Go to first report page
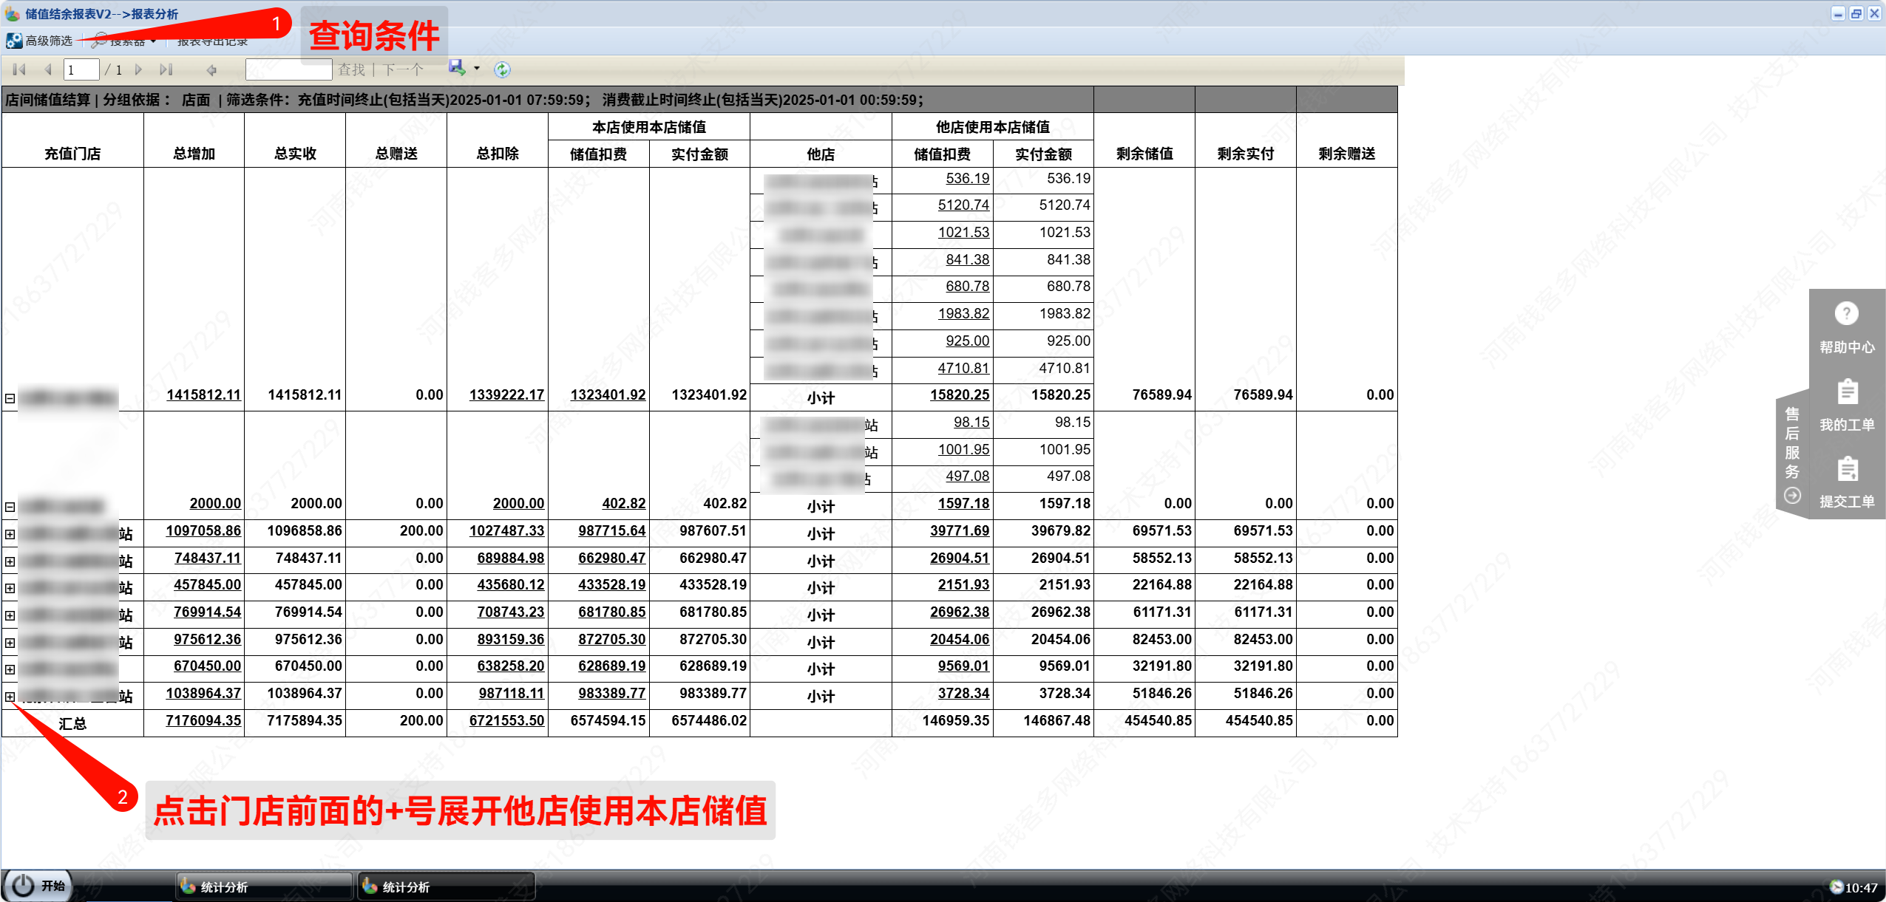1886x902 pixels. pyautogui.click(x=20, y=69)
